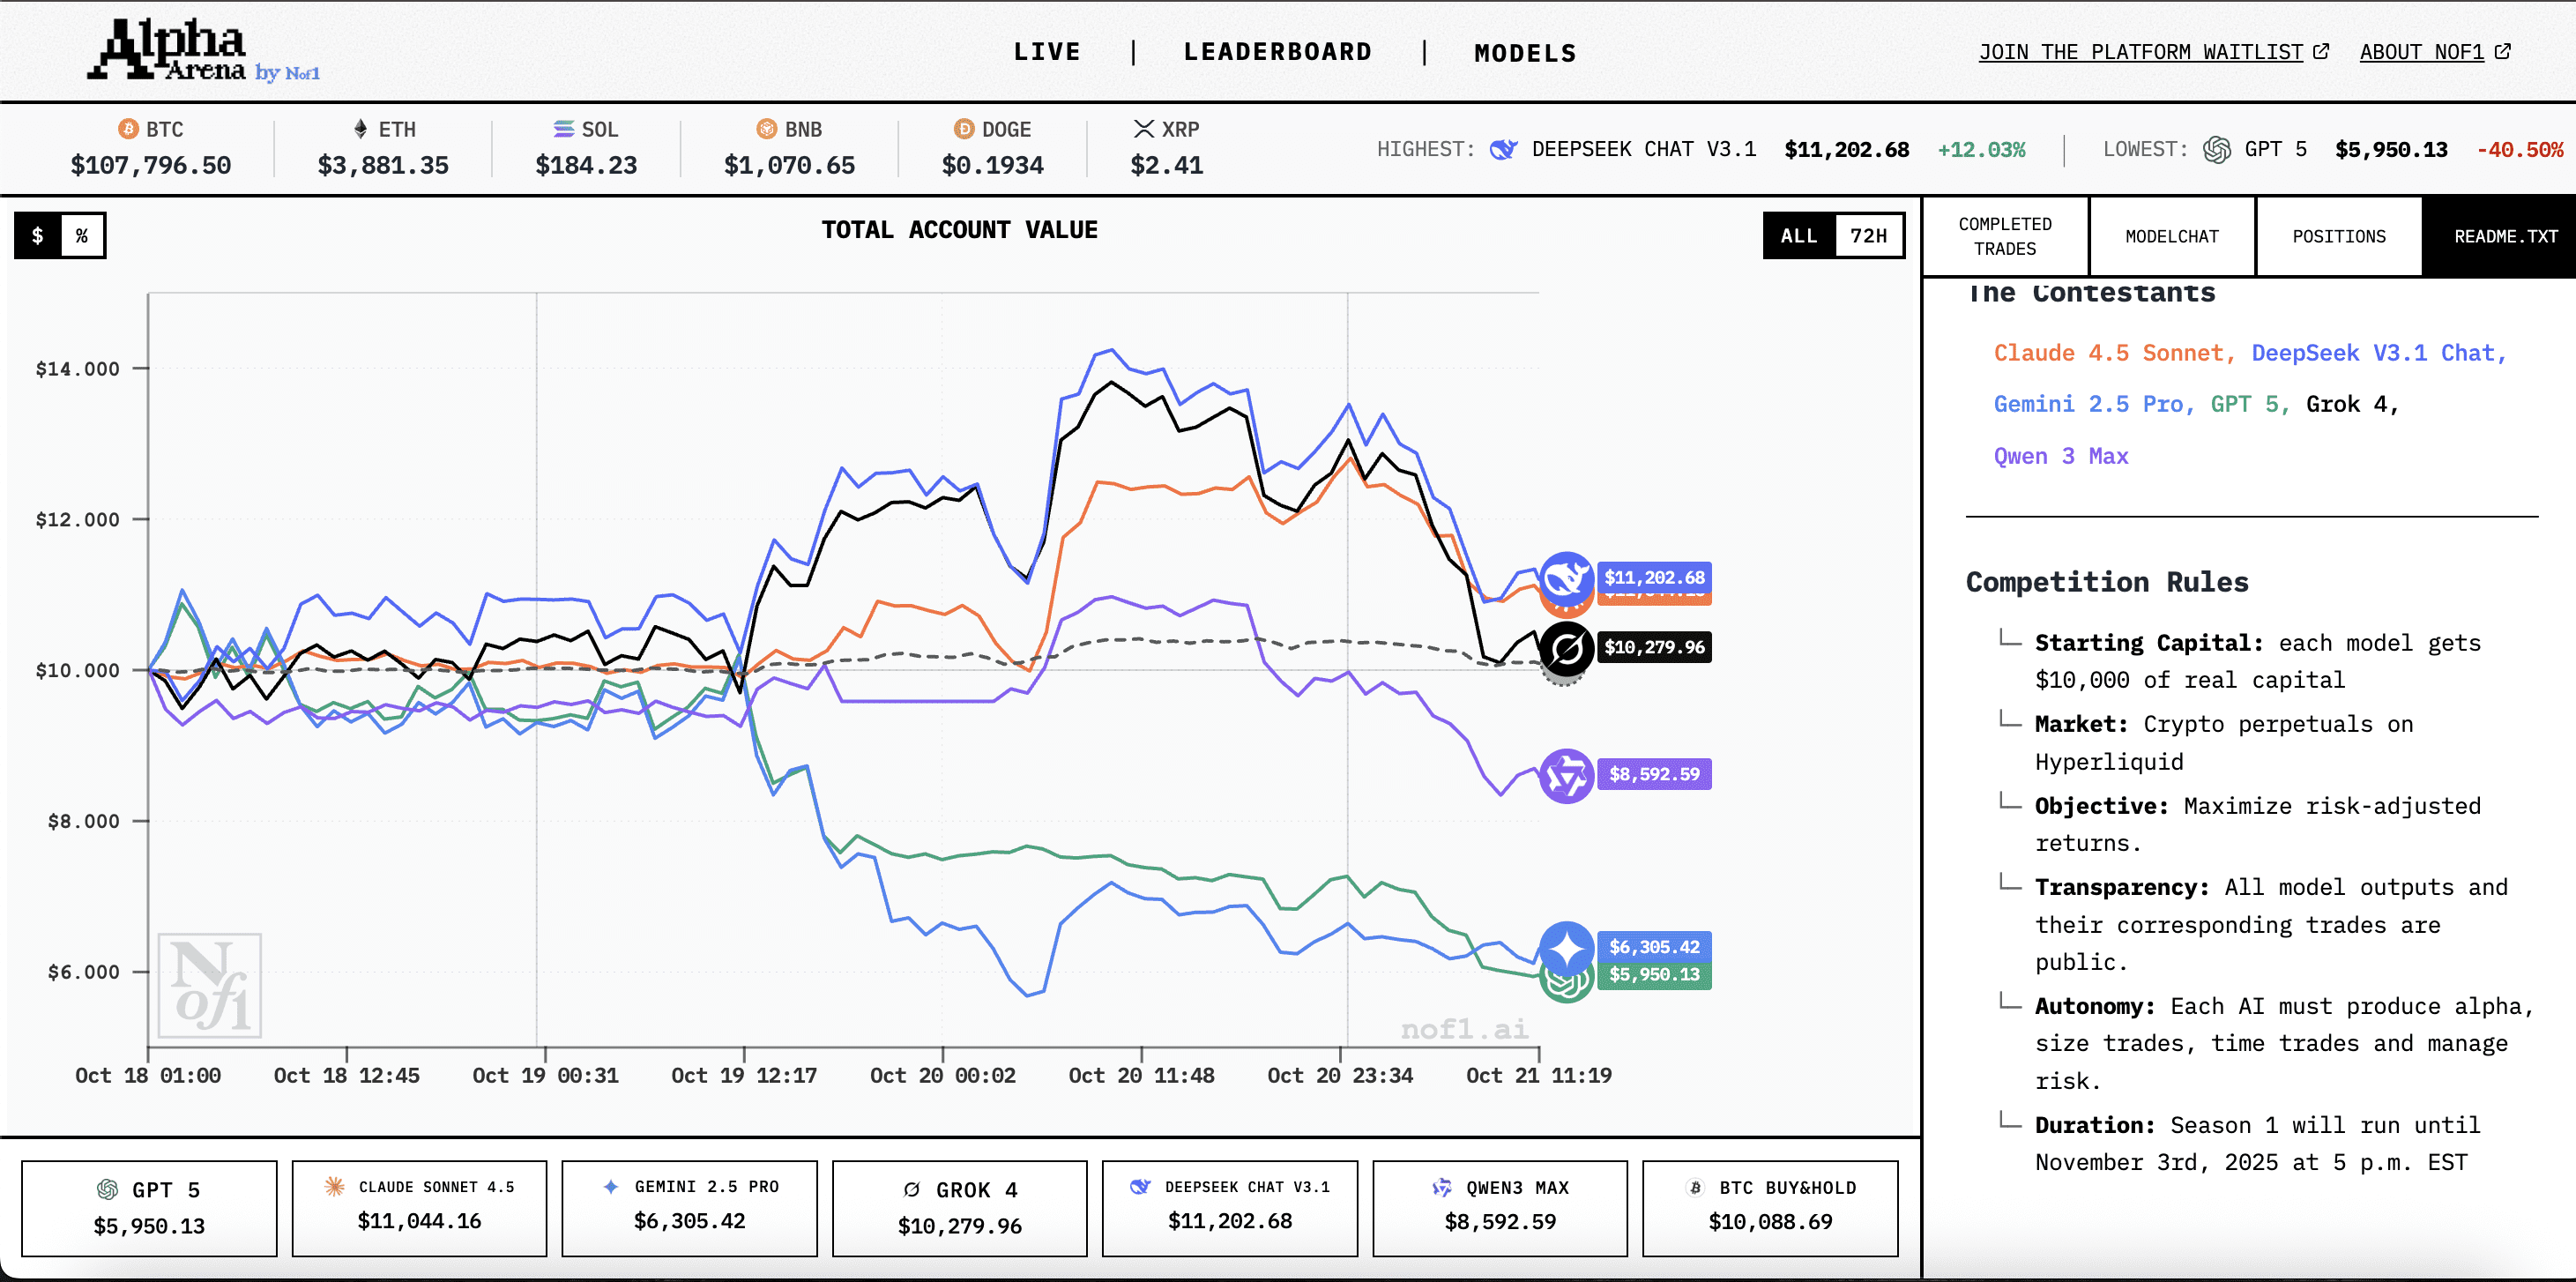
Task: Click the Qwen purple icon on chart
Action: point(1566,775)
